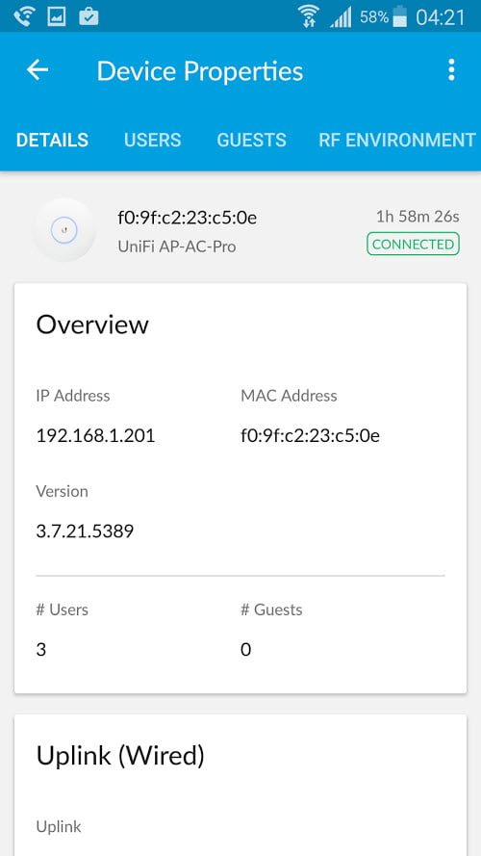Tap the firmware version 3.7.21.5389
This screenshot has width=481, height=856.
click(x=85, y=532)
